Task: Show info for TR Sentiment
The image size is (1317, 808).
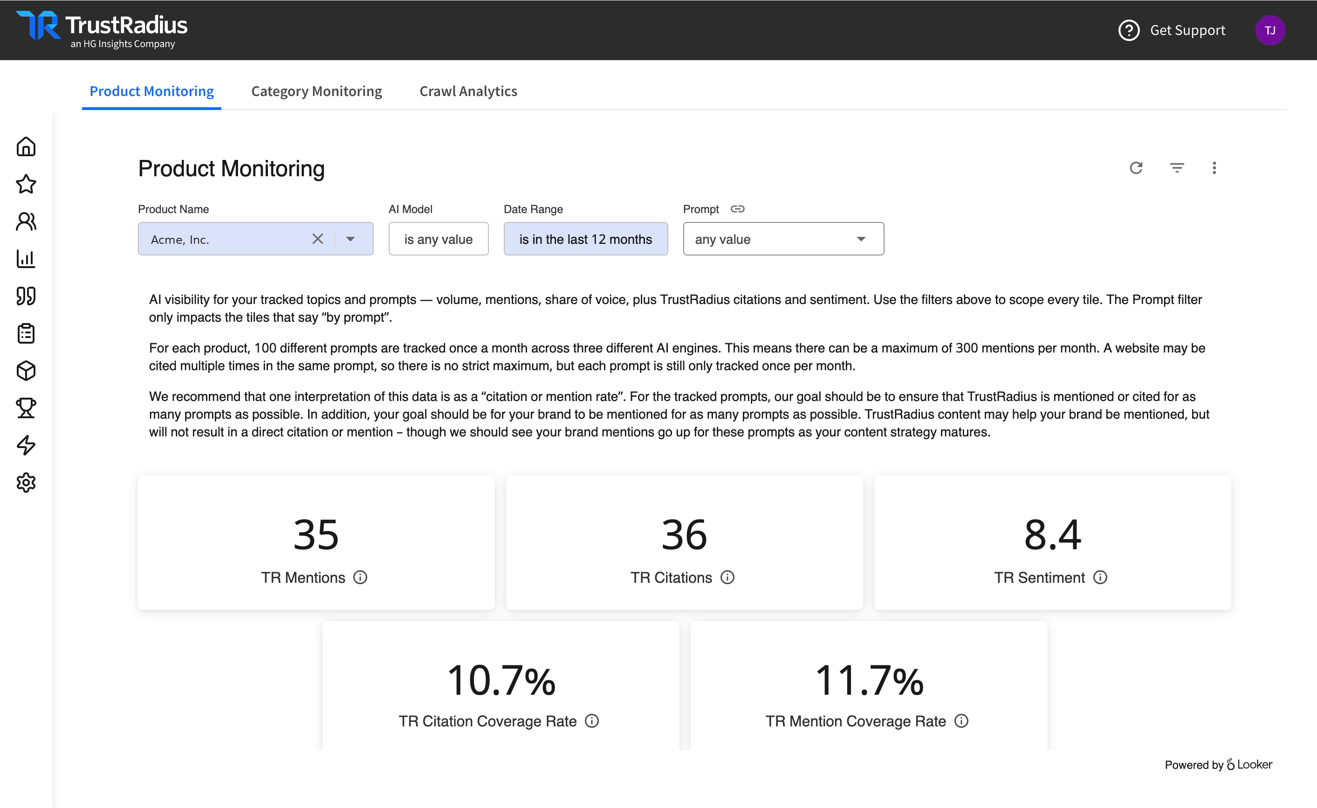Action: (x=1100, y=578)
